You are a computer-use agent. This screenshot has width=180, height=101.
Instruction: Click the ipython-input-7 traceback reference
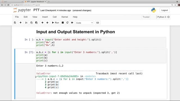click(x=58, y=76)
